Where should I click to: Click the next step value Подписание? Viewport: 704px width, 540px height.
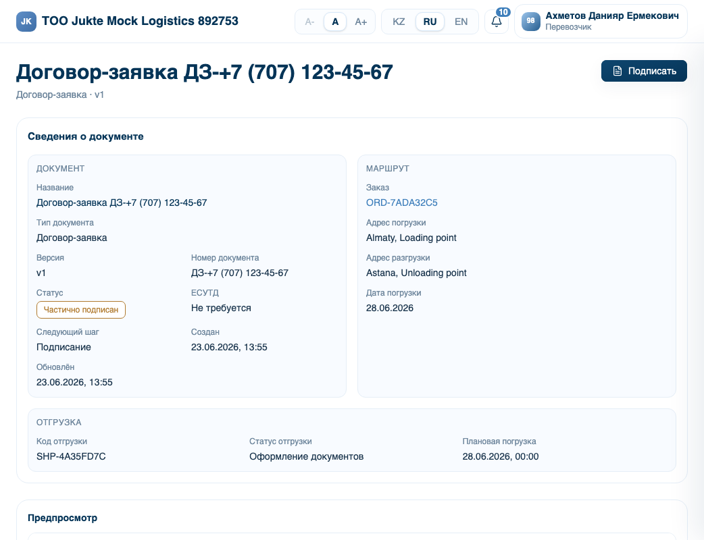(64, 347)
